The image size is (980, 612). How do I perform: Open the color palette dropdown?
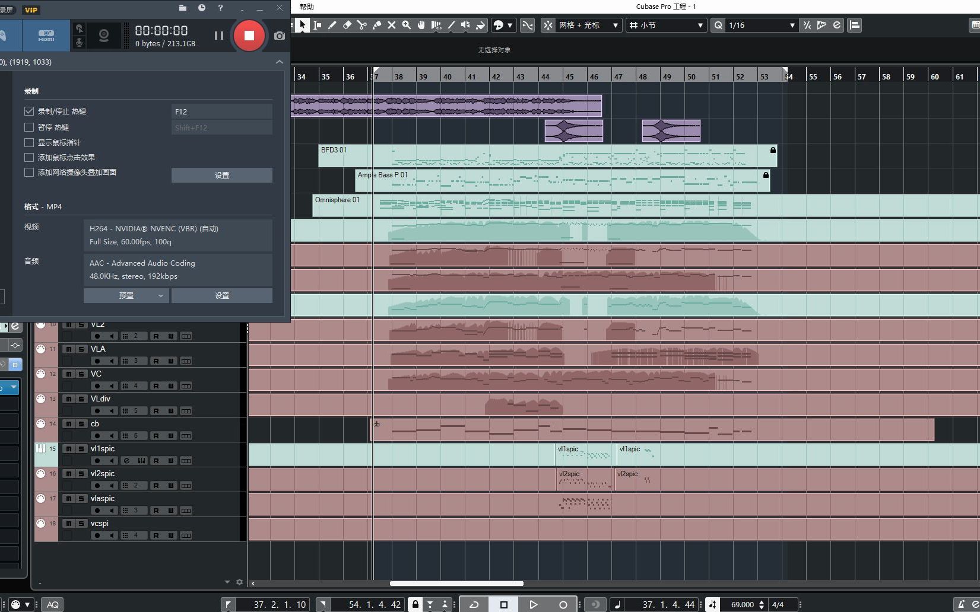click(510, 25)
